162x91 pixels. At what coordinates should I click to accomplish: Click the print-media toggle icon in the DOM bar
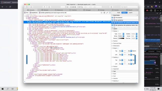[x=102, y=13]
